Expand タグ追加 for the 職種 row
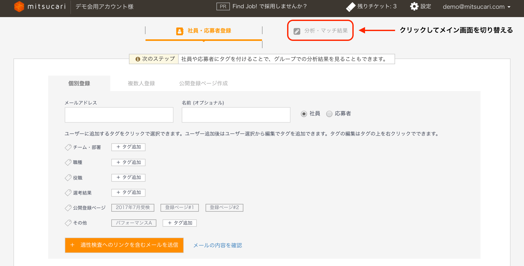The width and height of the screenshot is (524, 266). (x=128, y=162)
